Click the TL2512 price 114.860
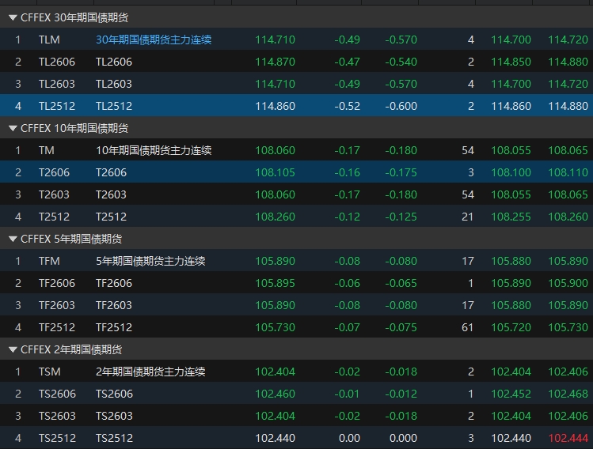593x449 pixels. click(x=275, y=106)
